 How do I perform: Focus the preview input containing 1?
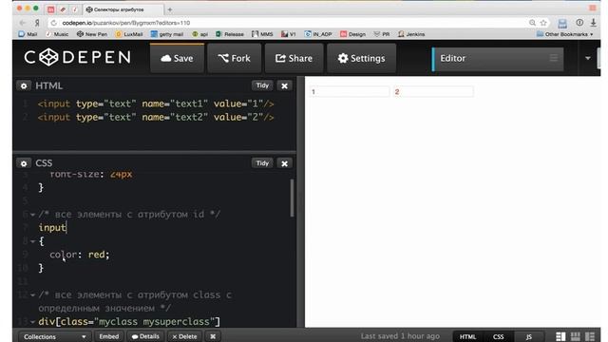pyautogui.click(x=350, y=91)
